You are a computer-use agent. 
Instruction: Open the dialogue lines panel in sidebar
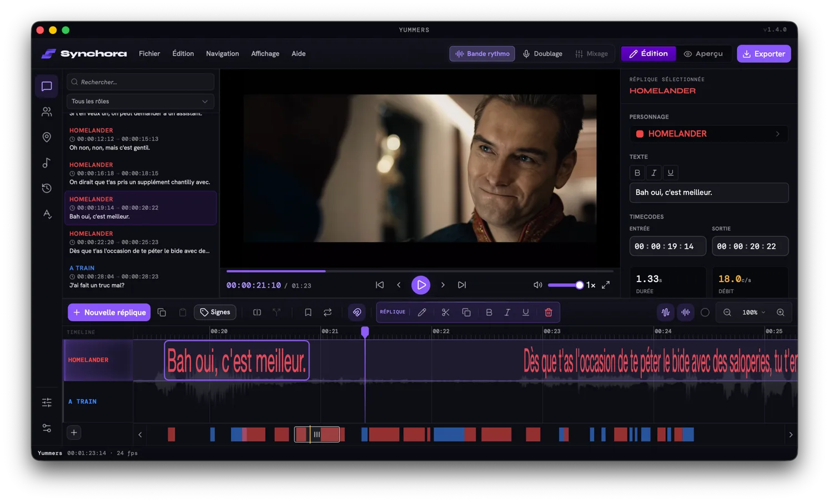point(47,86)
